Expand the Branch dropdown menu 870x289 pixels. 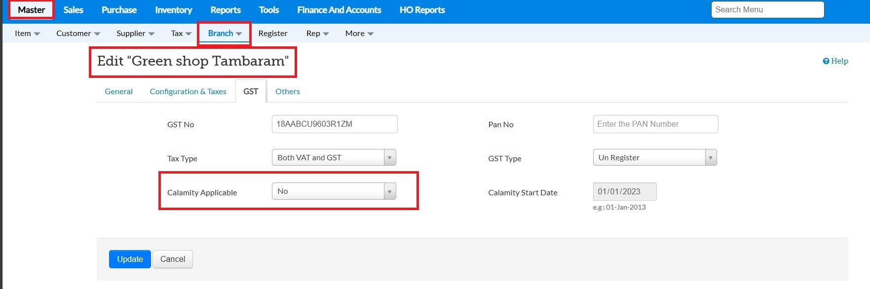point(225,34)
